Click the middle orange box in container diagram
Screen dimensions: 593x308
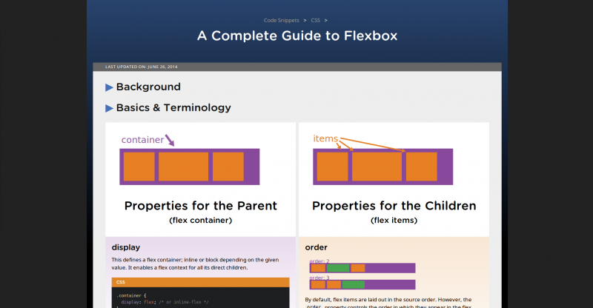pos(183,167)
